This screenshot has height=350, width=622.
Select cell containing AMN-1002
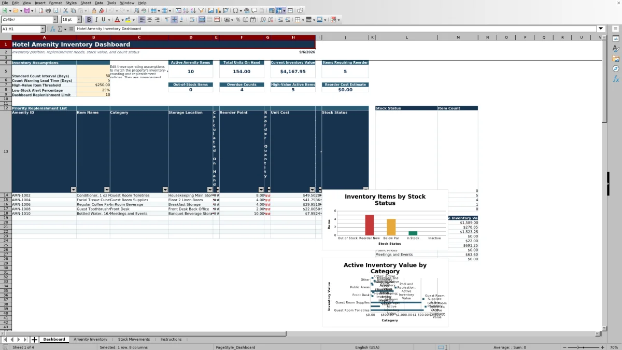pos(44,195)
